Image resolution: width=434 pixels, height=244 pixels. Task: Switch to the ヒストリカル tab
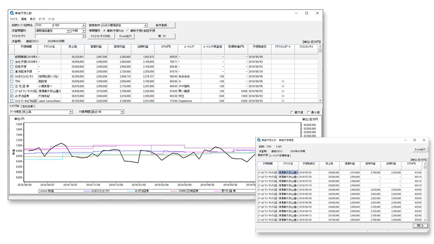(x=15, y=106)
